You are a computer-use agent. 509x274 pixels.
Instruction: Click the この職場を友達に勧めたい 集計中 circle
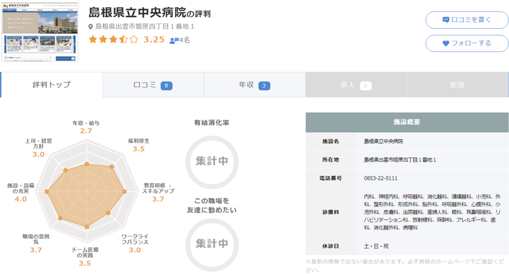(211, 242)
